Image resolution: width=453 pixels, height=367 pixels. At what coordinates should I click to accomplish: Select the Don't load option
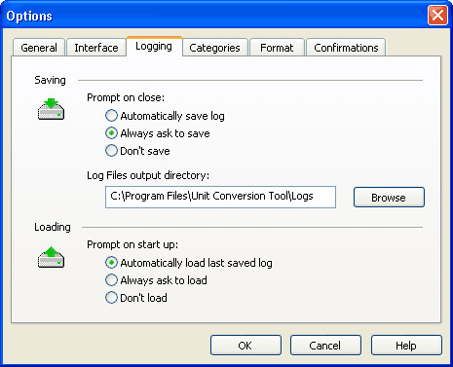click(x=136, y=298)
